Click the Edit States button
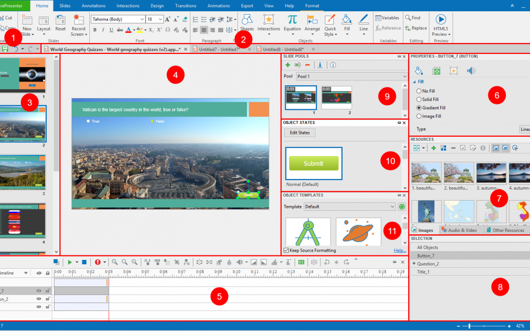The height and width of the screenshot is (331, 530). coord(299,133)
